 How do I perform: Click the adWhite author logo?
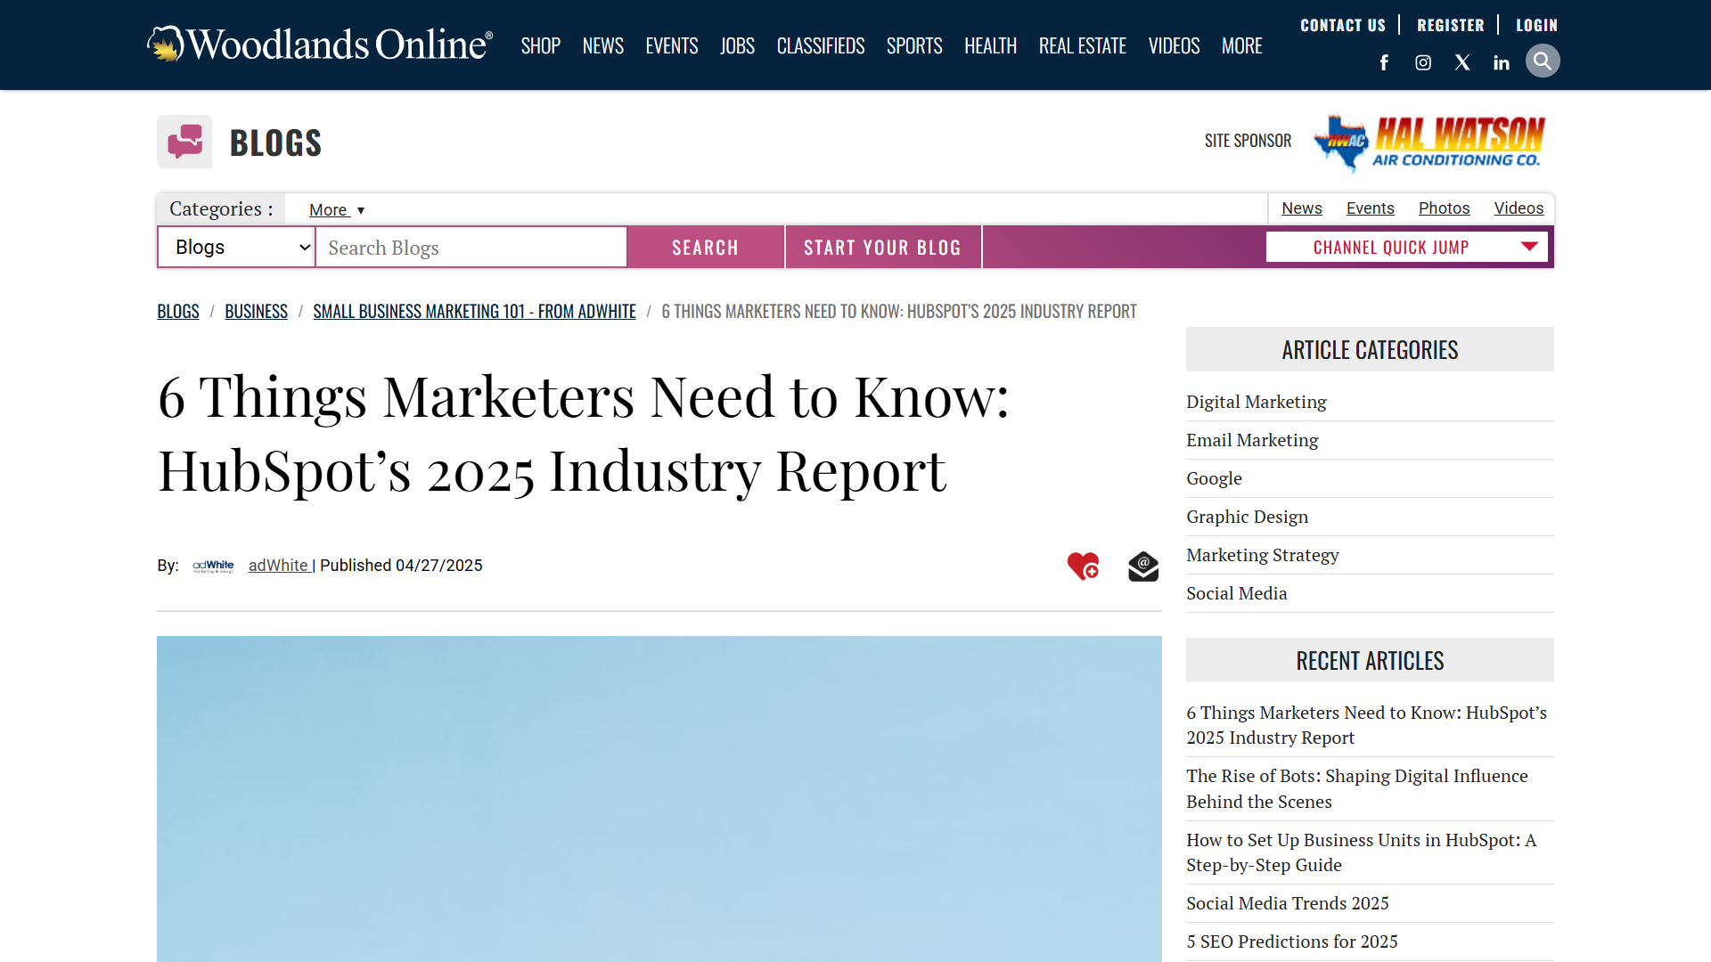click(213, 566)
